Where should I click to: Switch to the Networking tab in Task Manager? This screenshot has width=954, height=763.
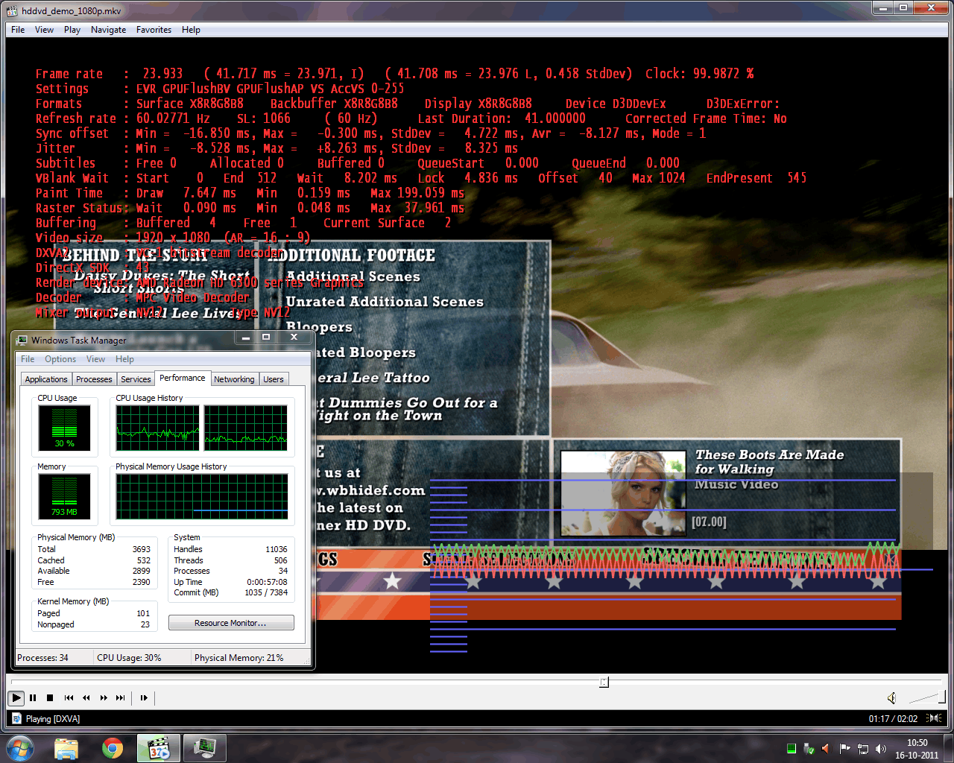[x=234, y=379]
